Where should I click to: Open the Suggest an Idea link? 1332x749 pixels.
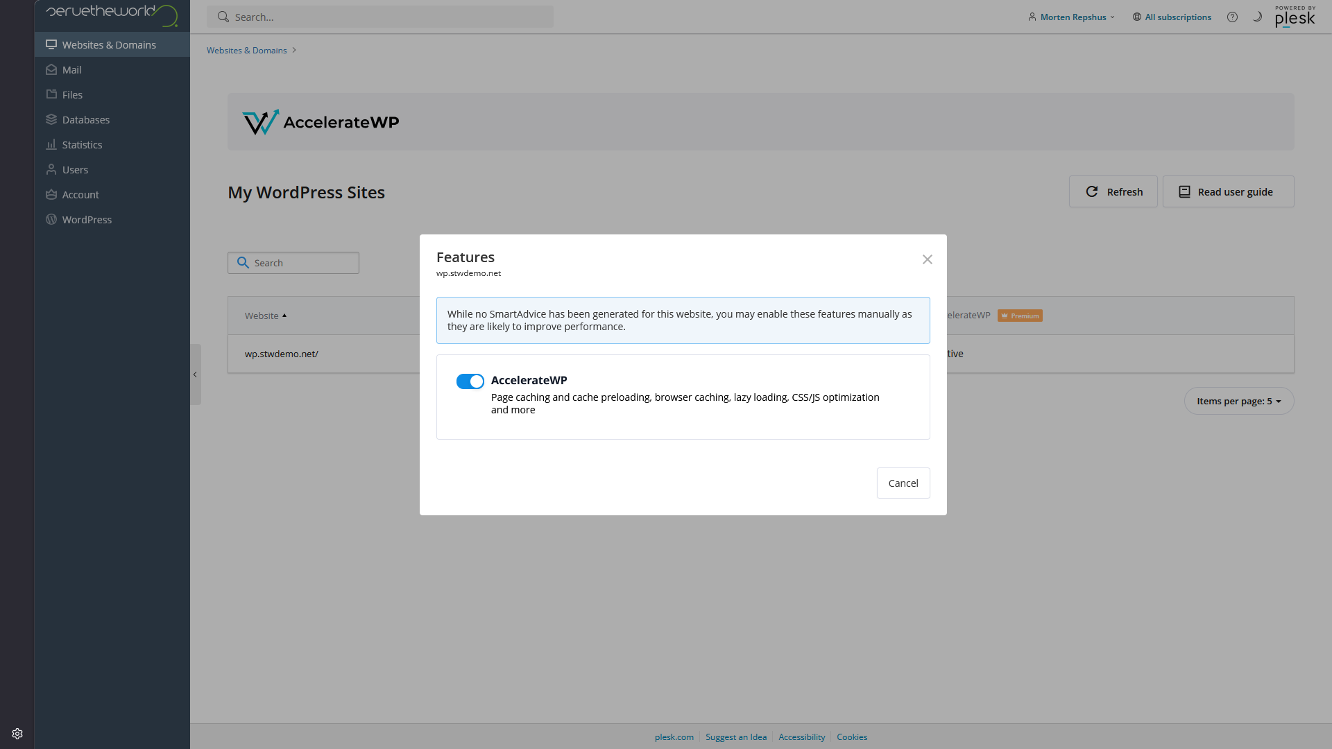tap(735, 737)
